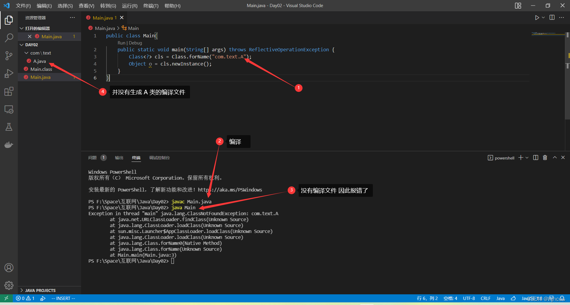Switch to the 调试控制台 panel tab
Screen dimensions: 570x305
coord(159,158)
